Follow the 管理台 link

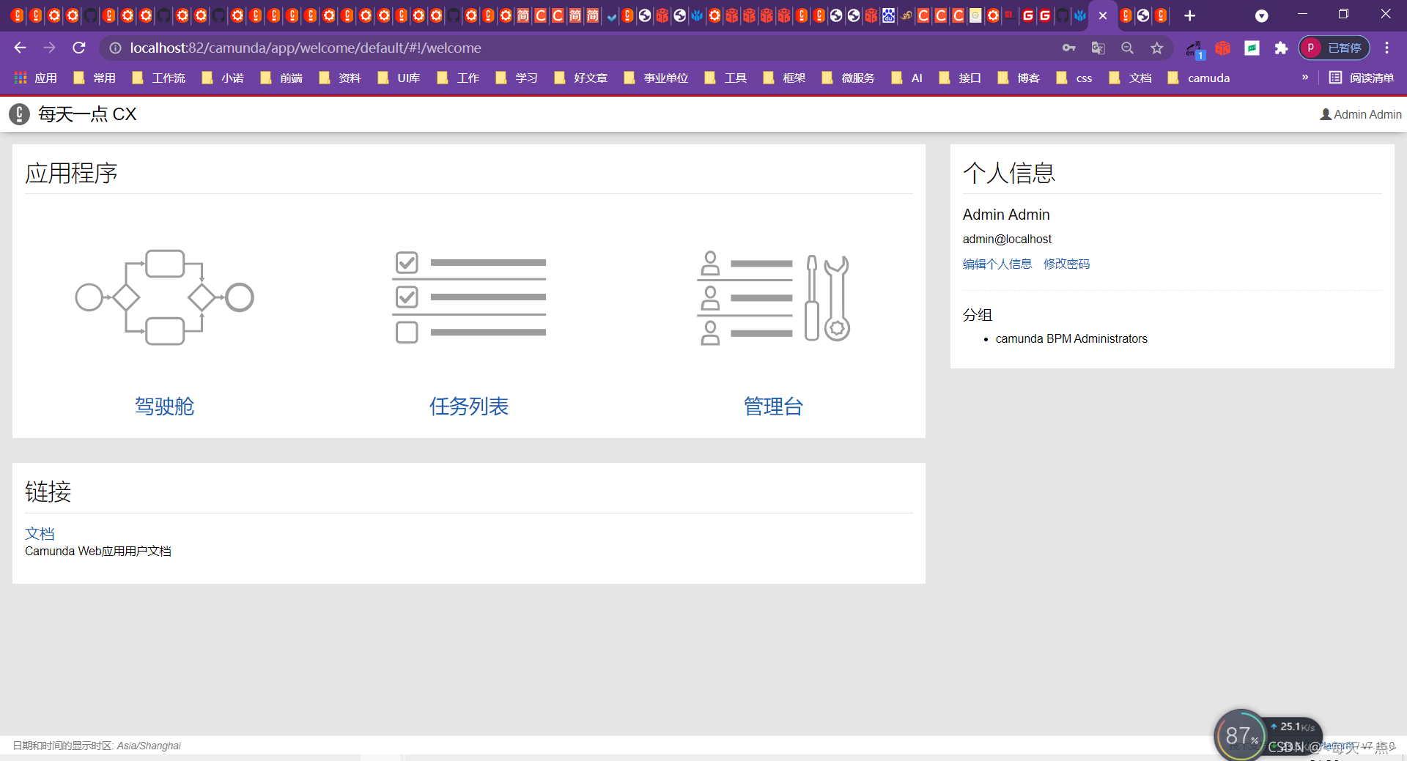pyautogui.click(x=773, y=406)
